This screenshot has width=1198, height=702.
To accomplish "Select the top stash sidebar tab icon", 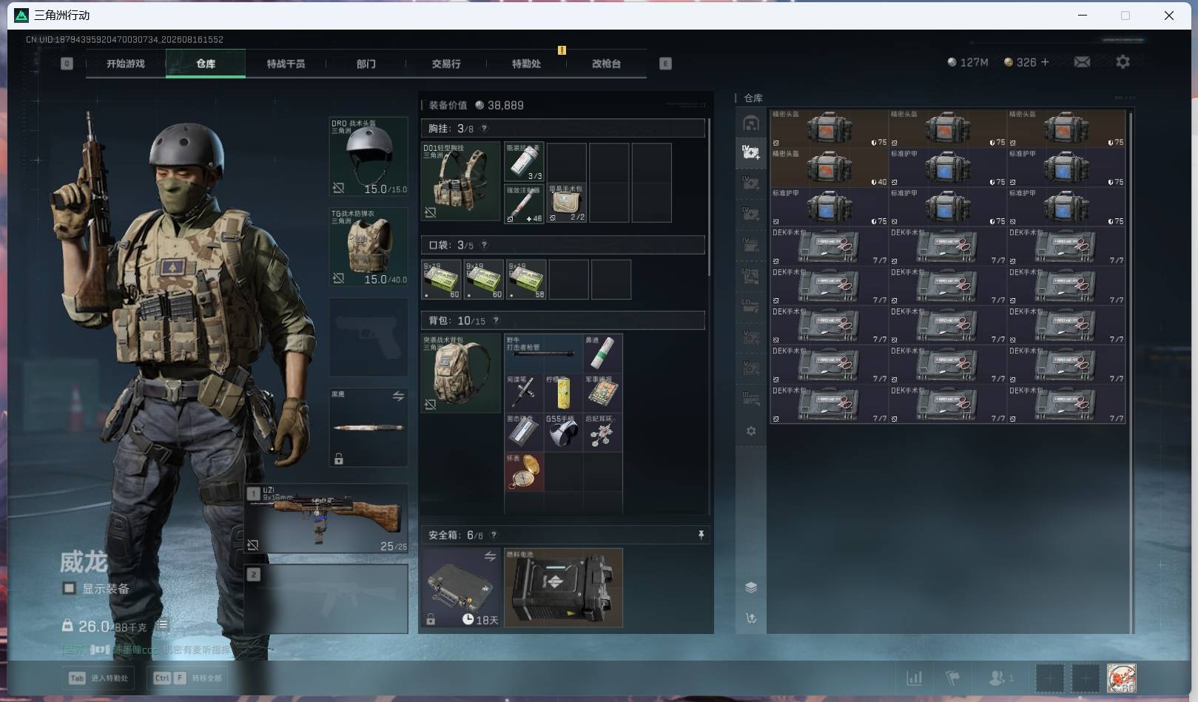I will [x=751, y=124].
